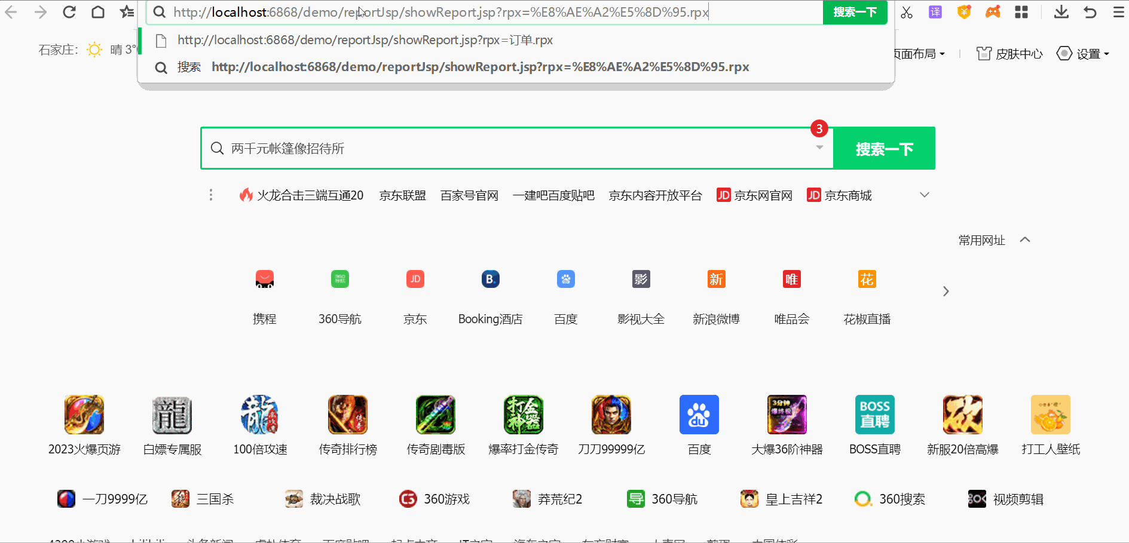Click the undo closed tab icon
Screen dimensions: 1129x543
click(x=1090, y=12)
